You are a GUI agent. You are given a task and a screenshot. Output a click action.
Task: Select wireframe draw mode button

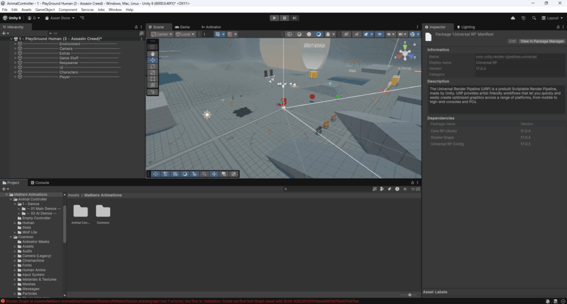[289, 34]
